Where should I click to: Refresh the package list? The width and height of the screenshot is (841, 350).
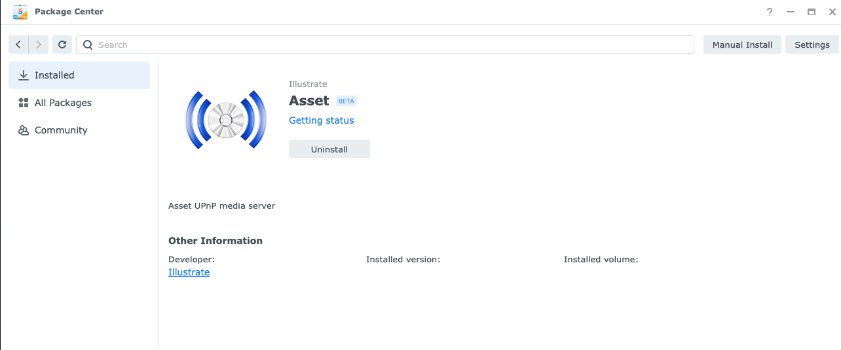[62, 44]
